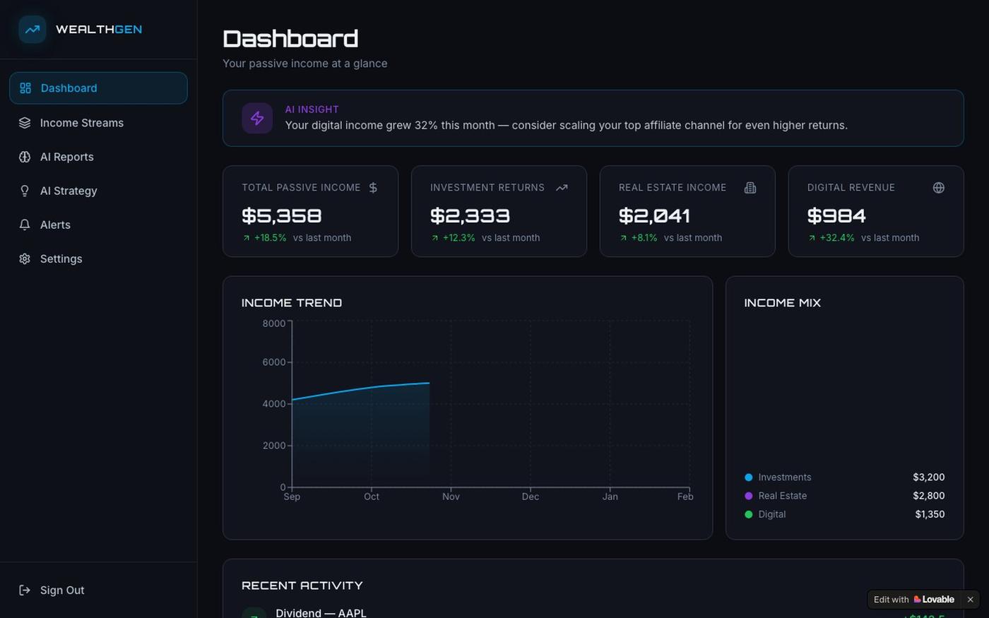Click the building icon on Real Estate Income

pyautogui.click(x=750, y=187)
